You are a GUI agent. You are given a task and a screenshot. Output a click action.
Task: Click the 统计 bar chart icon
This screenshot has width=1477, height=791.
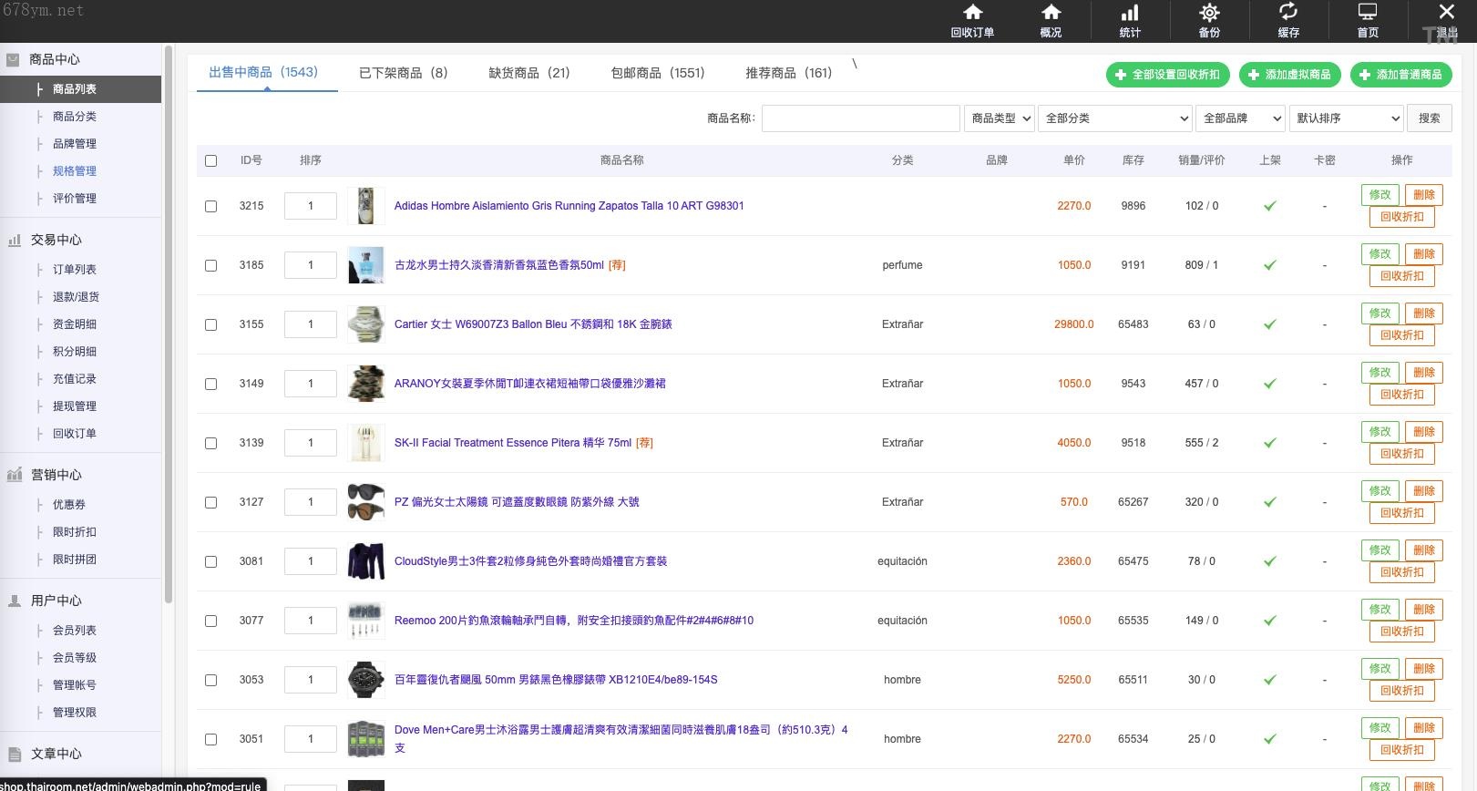[1130, 13]
